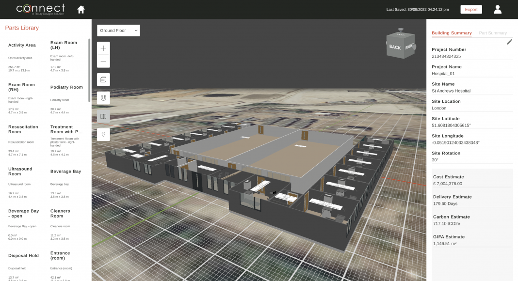518x281 pixels.
Task: Edit building summary with pencil icon
Action: pos(509,42)
